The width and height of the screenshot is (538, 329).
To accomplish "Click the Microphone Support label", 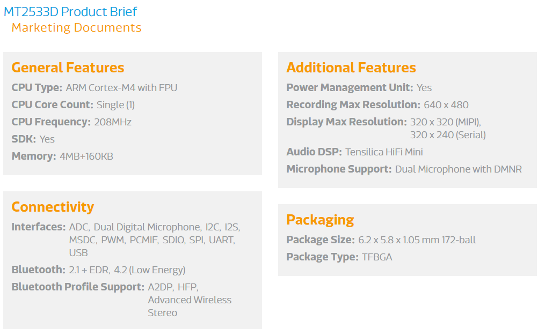I will click(339, 169).
